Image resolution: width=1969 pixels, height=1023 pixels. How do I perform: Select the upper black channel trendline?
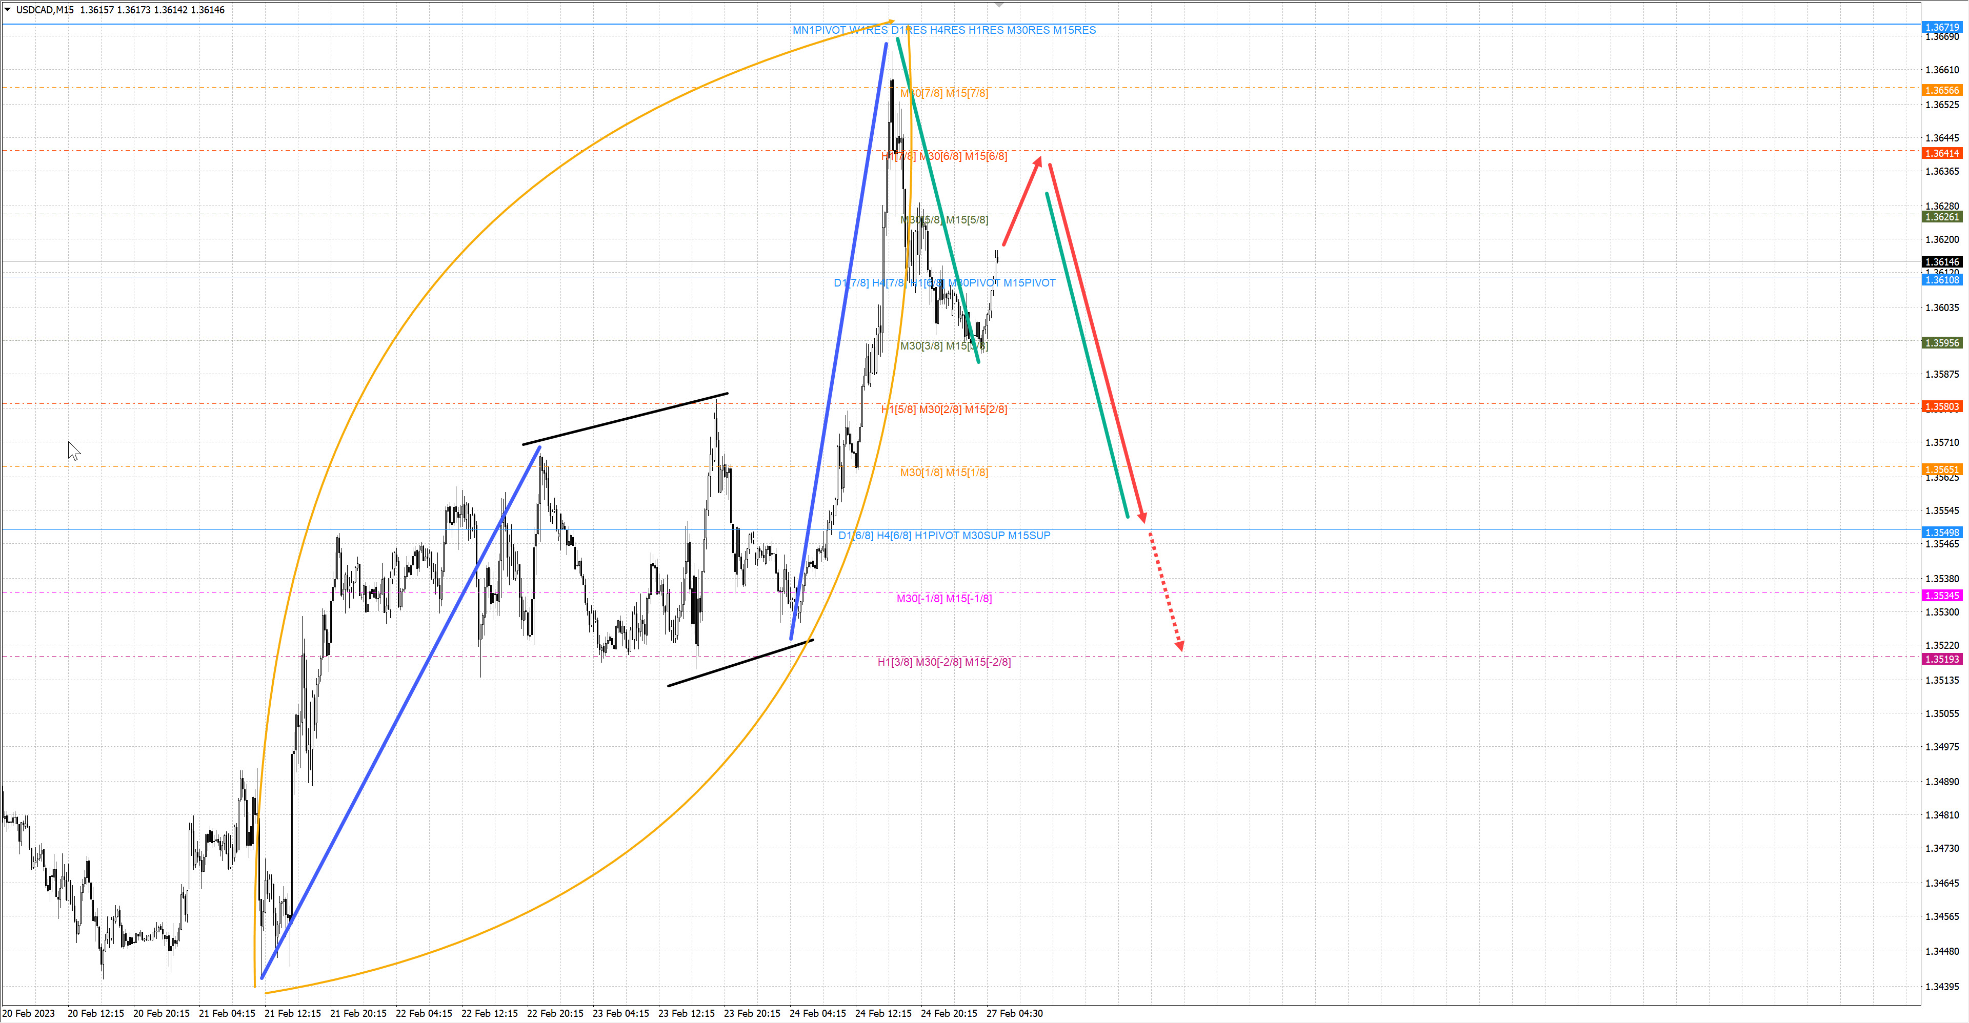click(625, 419)
